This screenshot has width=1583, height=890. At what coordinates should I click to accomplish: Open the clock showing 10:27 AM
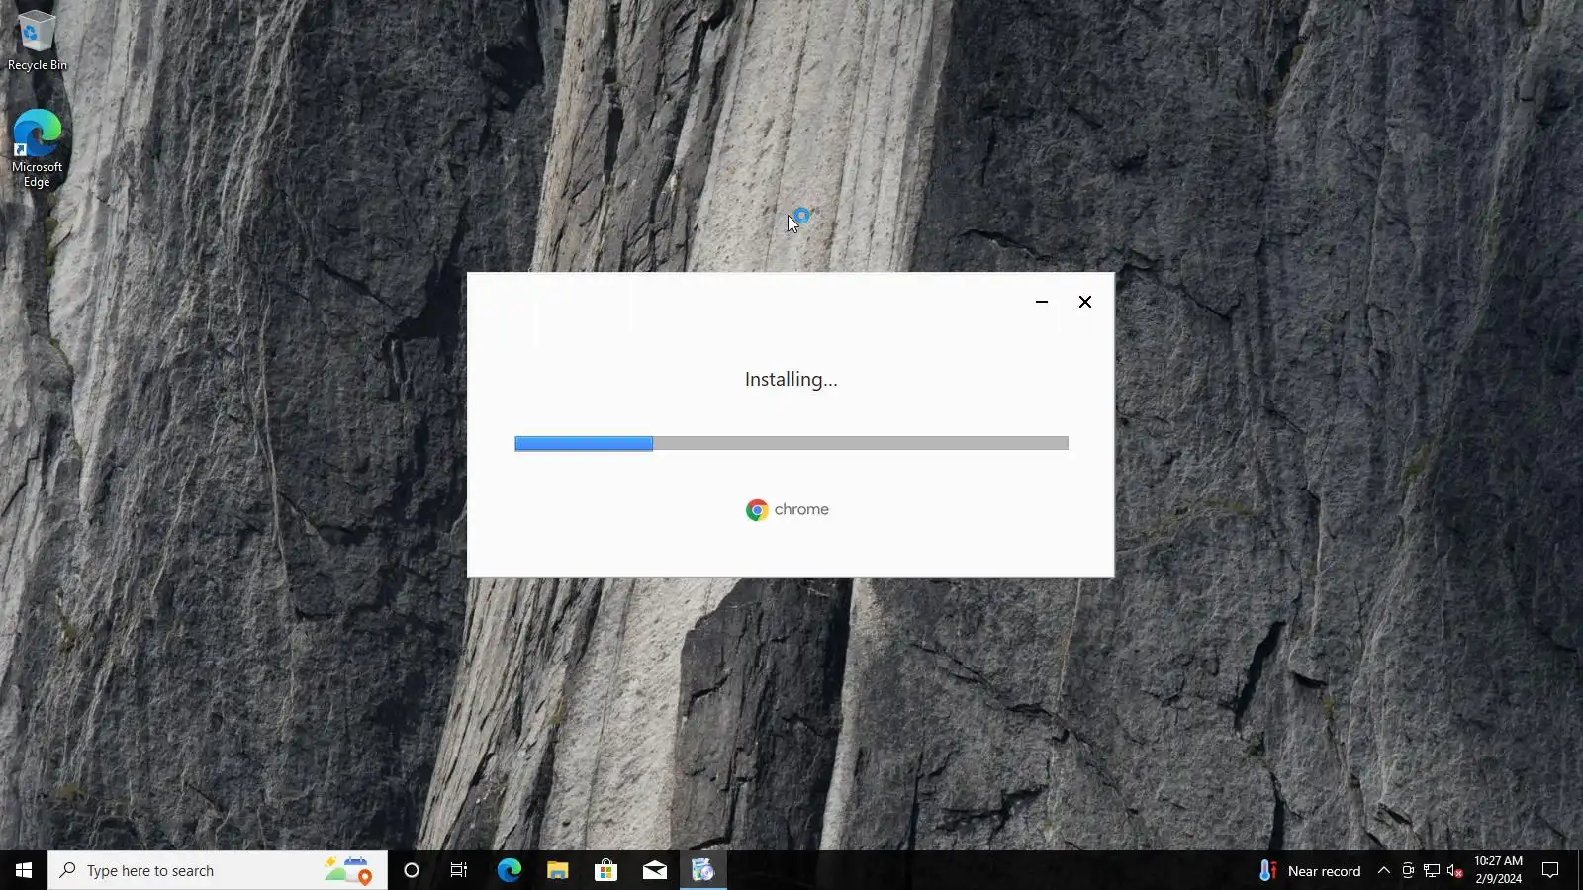[1498, 870]
